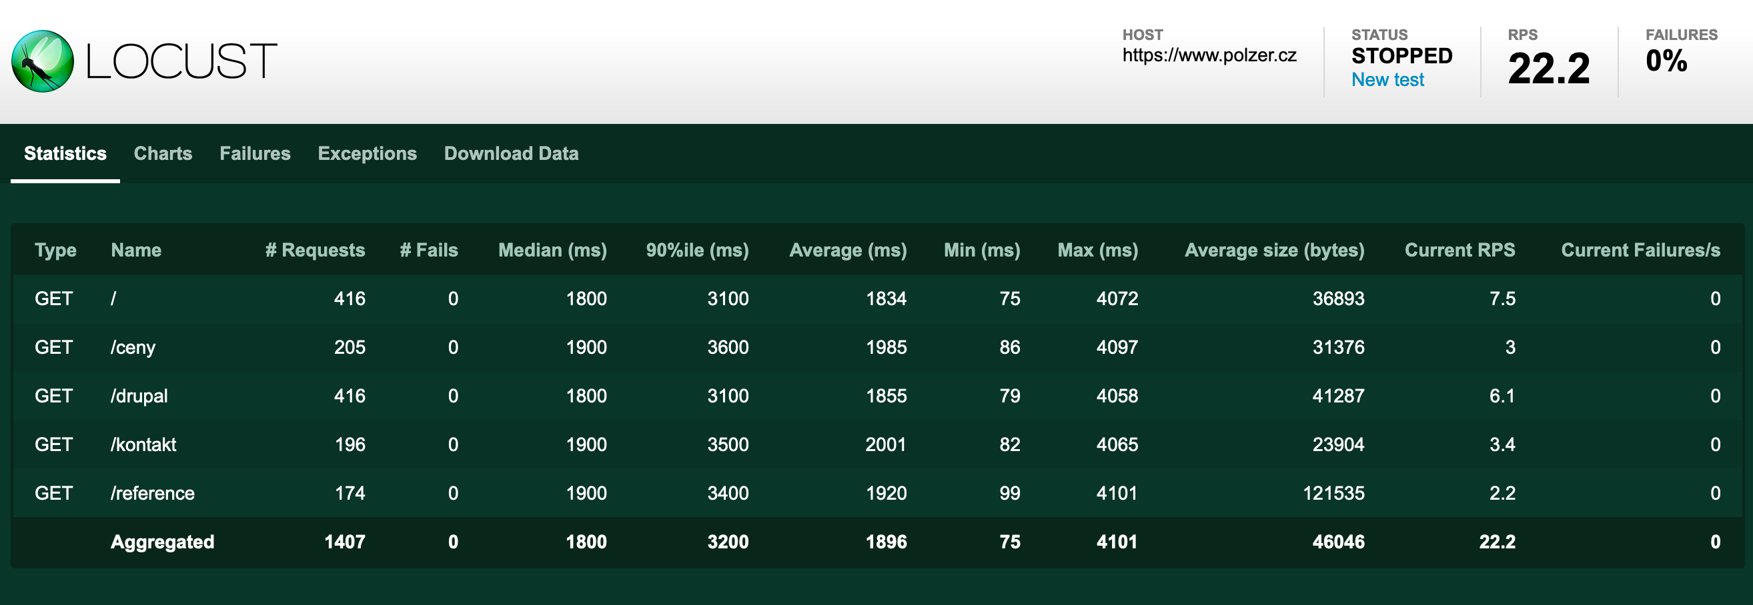Image resolution: width=1753 pixels, height=605 pixels.
Task: Click the STOPPED status text
Action: click(x=1402, y=56)
